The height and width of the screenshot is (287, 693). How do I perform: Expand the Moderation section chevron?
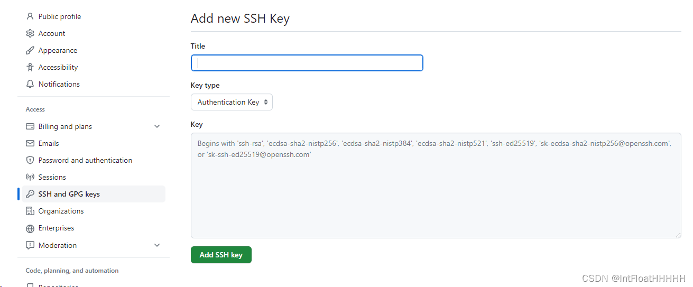click(x=156, y=245)
